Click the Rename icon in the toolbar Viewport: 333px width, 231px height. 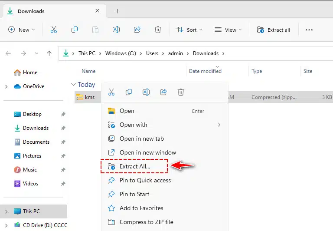click(116, 30)
